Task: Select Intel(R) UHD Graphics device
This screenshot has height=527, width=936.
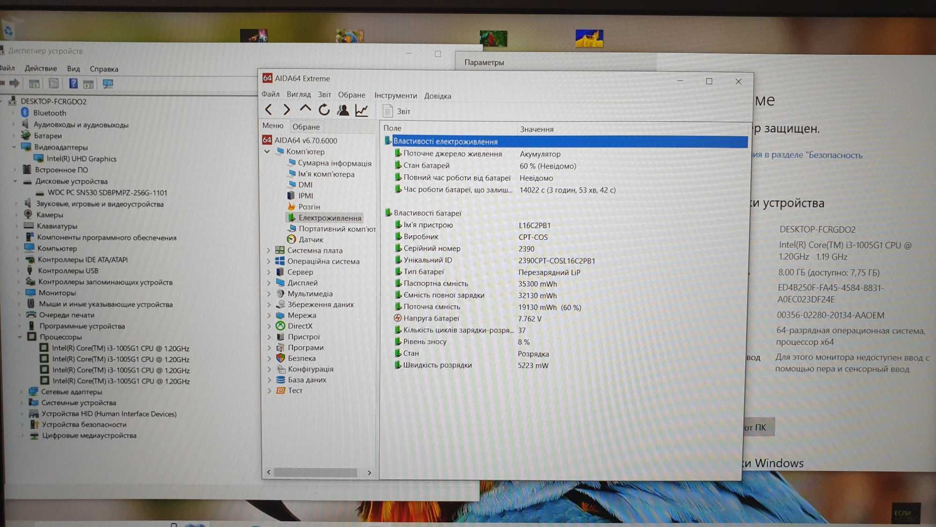Action: pyautogui.click(x=81, y=159)
